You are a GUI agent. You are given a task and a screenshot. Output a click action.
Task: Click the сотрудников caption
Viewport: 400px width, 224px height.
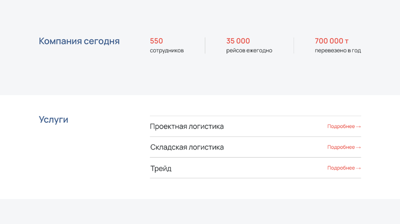click(167, 51)
